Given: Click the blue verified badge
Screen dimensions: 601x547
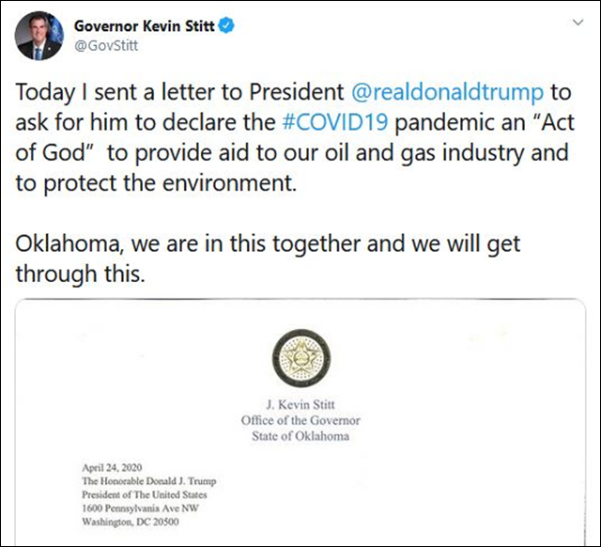Looking at the screenshot, I should (x=227, y=26).
